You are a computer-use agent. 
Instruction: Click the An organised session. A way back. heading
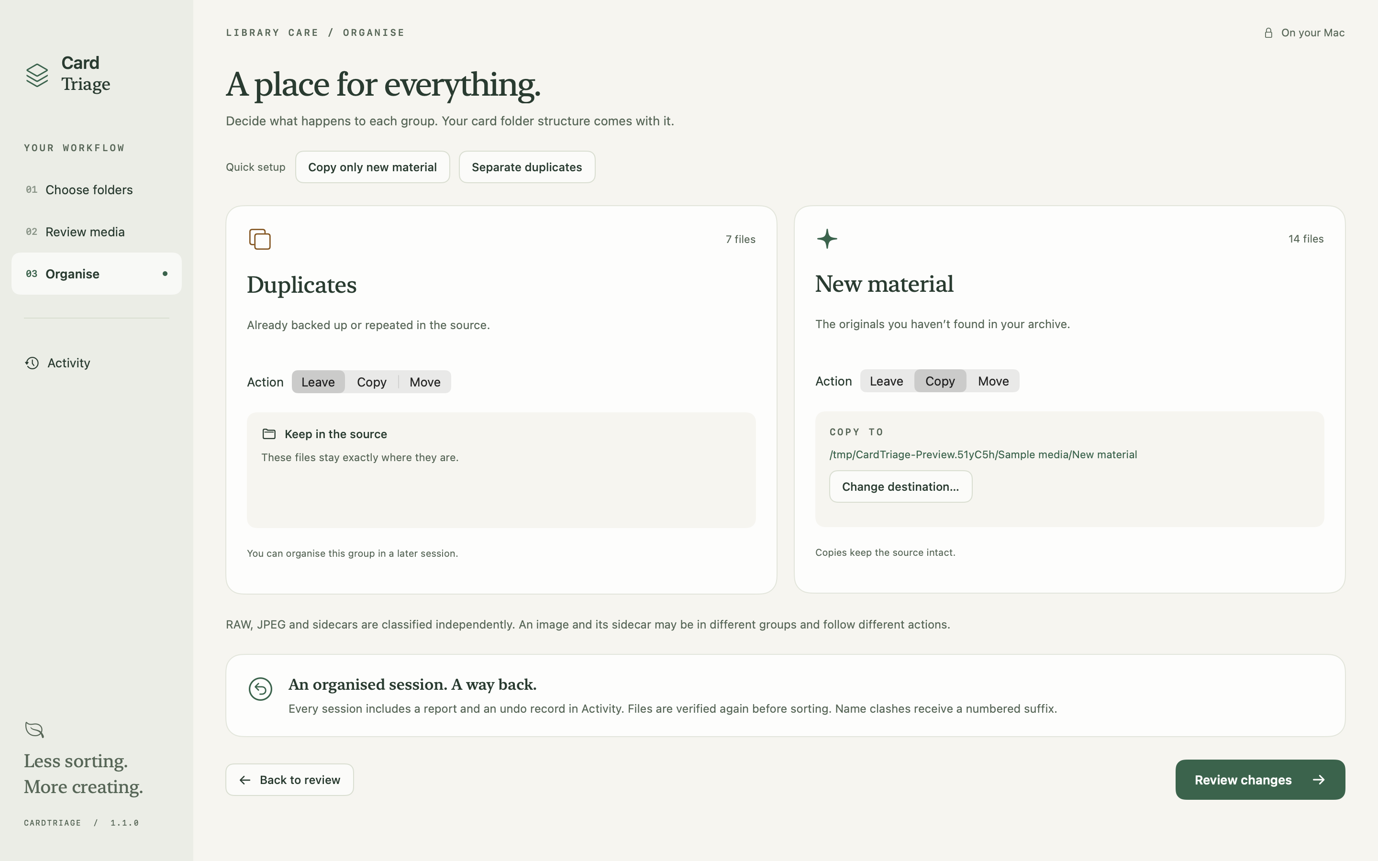[x=412, y=684]
